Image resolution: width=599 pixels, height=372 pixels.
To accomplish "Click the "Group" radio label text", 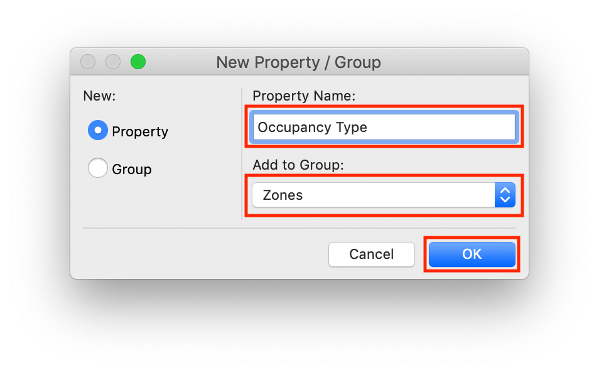I will pos(132,170).
